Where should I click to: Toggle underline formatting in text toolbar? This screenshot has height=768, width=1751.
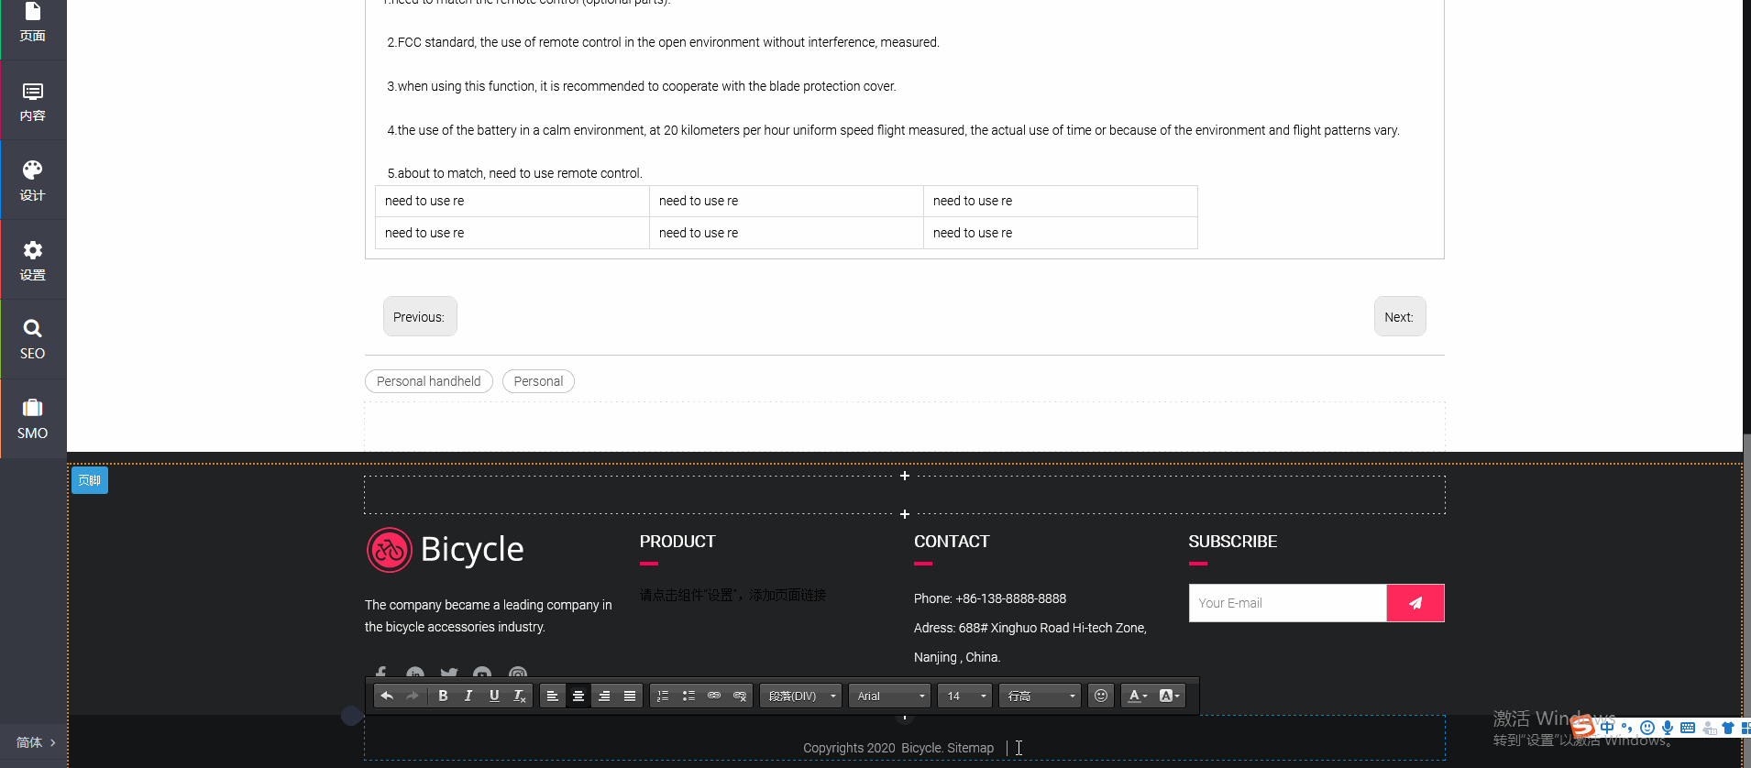(494, 697)
